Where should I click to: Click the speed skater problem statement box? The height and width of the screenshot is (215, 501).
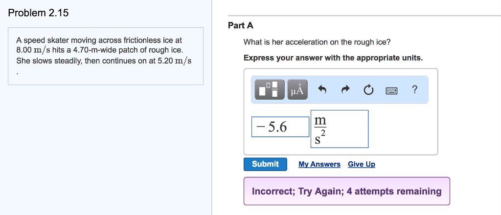(x=106, y=56)
